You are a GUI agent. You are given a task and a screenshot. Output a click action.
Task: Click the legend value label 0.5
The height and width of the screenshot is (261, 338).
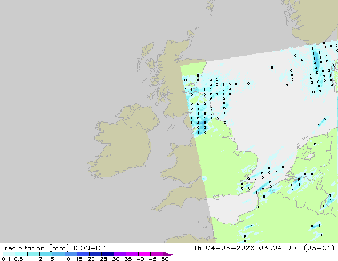click(x=18, y=259)
